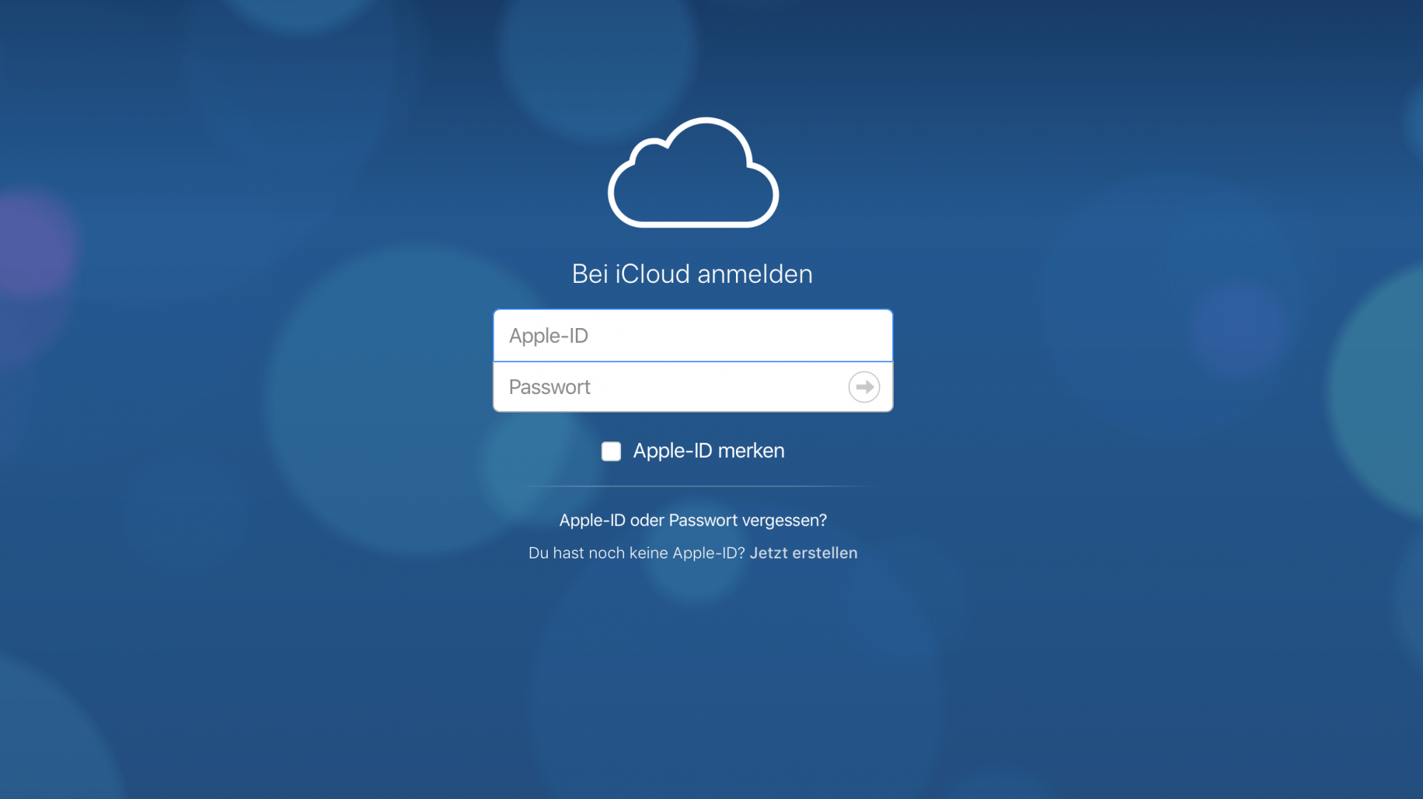Focus the Apple-ID input field
The width and height of the screenshot is (1423, 799).
693,335
